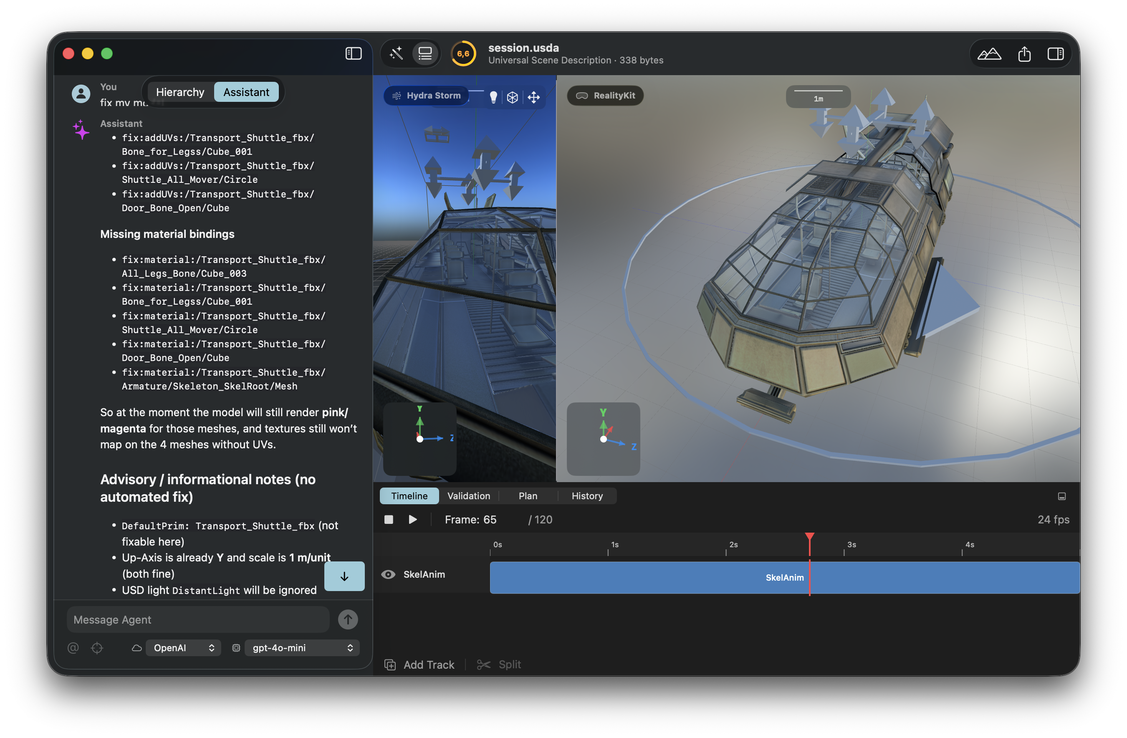Collapse the chat sidebar with the panel icon
The image size is (1127, 738).
(x=353, y=53)
